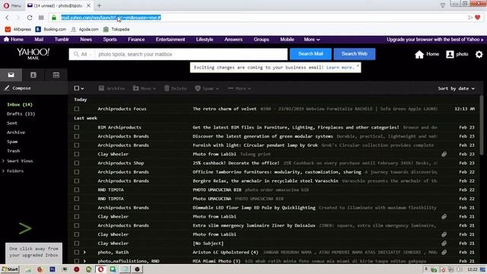
Task: Open the Contacts tab icon
Action: (33, 75)
